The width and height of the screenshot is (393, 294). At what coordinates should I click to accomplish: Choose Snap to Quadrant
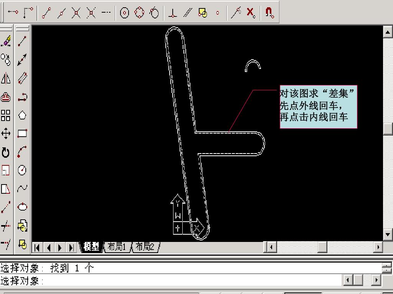(139, 12)
